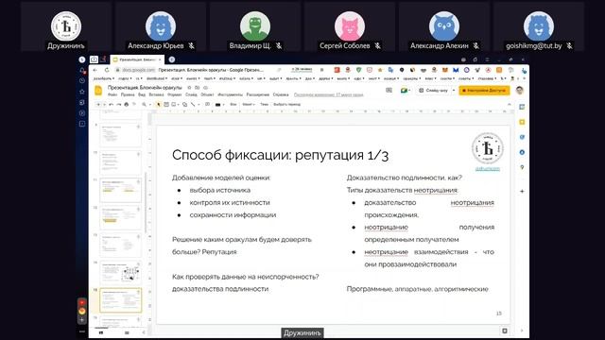
Task: Click the plus to get add-ons
Action: point(522,191)
